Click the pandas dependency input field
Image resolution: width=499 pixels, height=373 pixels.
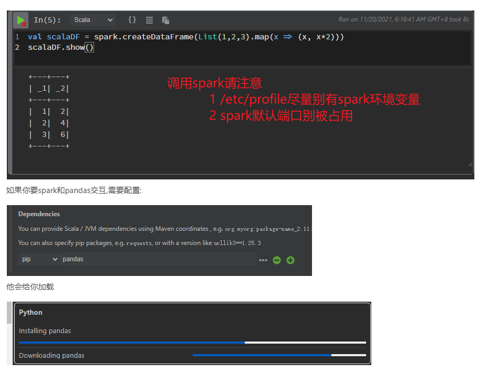tap(158, 259)
